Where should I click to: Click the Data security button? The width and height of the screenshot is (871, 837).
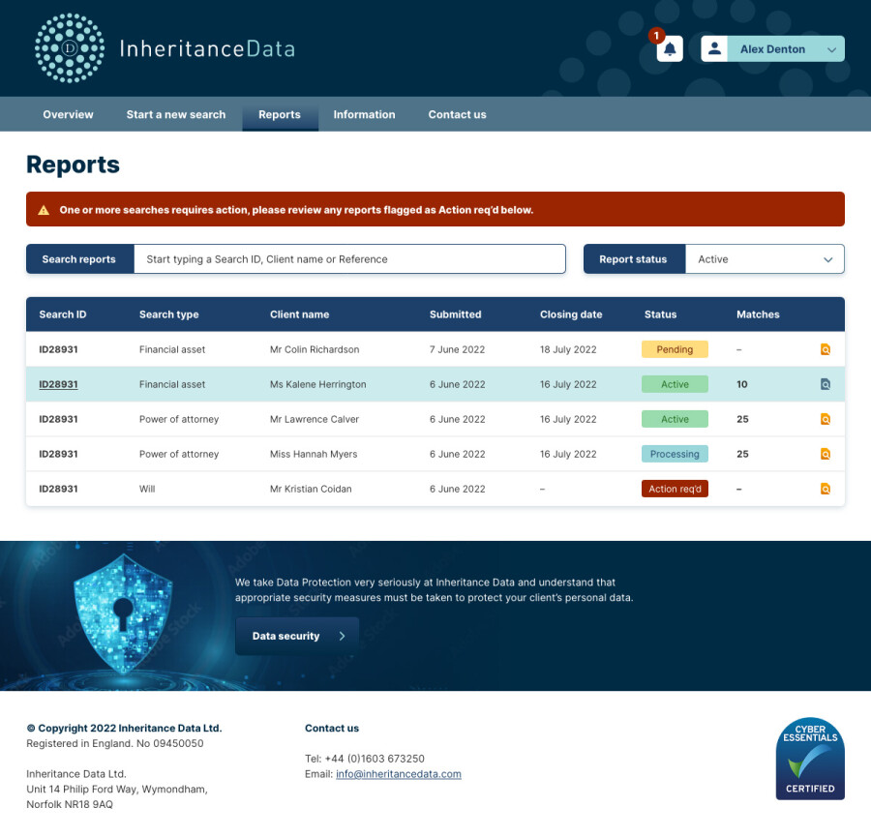[296, 636]
